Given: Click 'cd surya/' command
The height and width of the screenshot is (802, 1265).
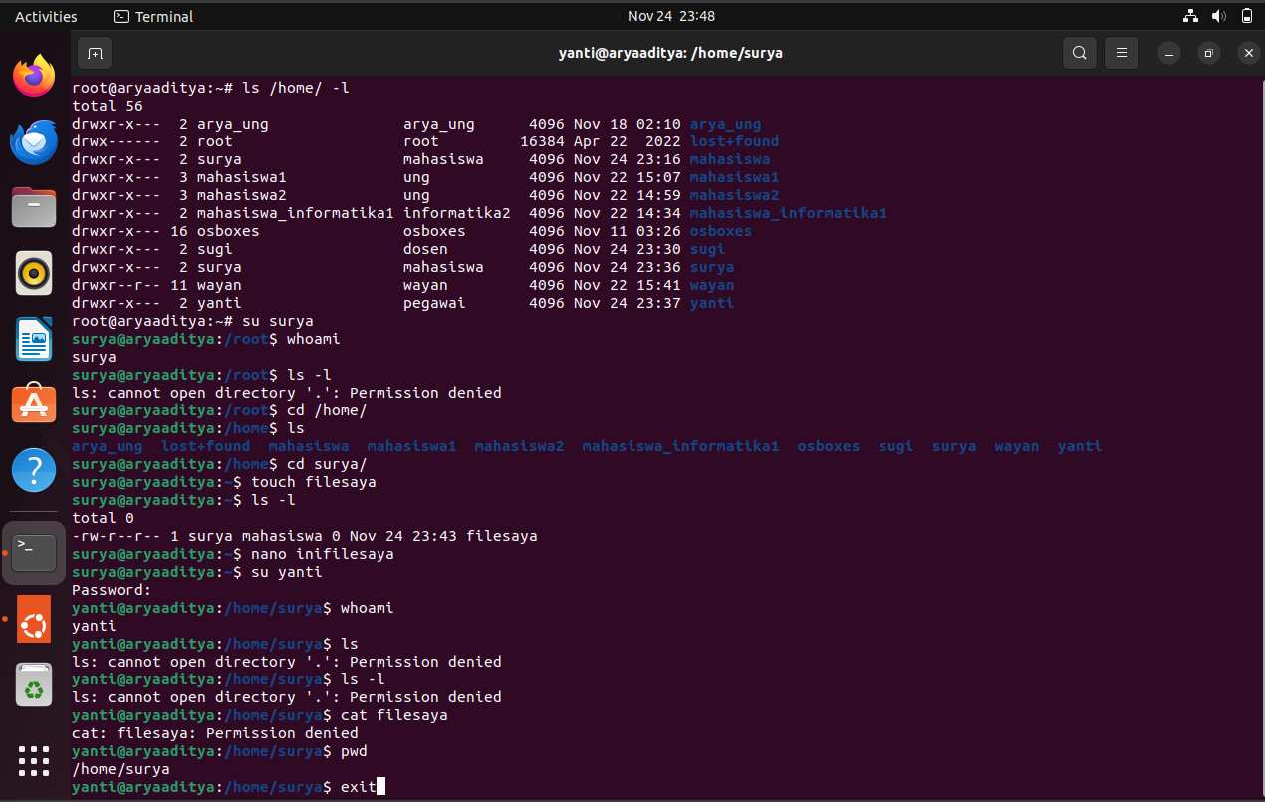Looking at the screenshot, I should 327,464.
